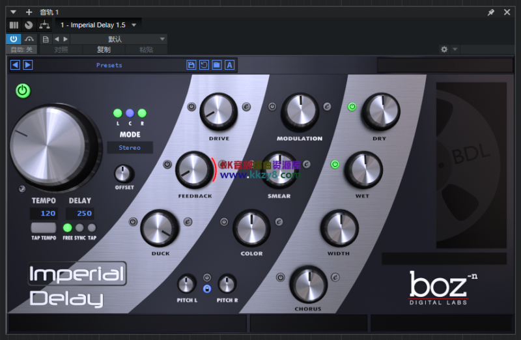Click the 'e' edit icon next to Smear
Screen dimensions: 521x340
[307, 164]
